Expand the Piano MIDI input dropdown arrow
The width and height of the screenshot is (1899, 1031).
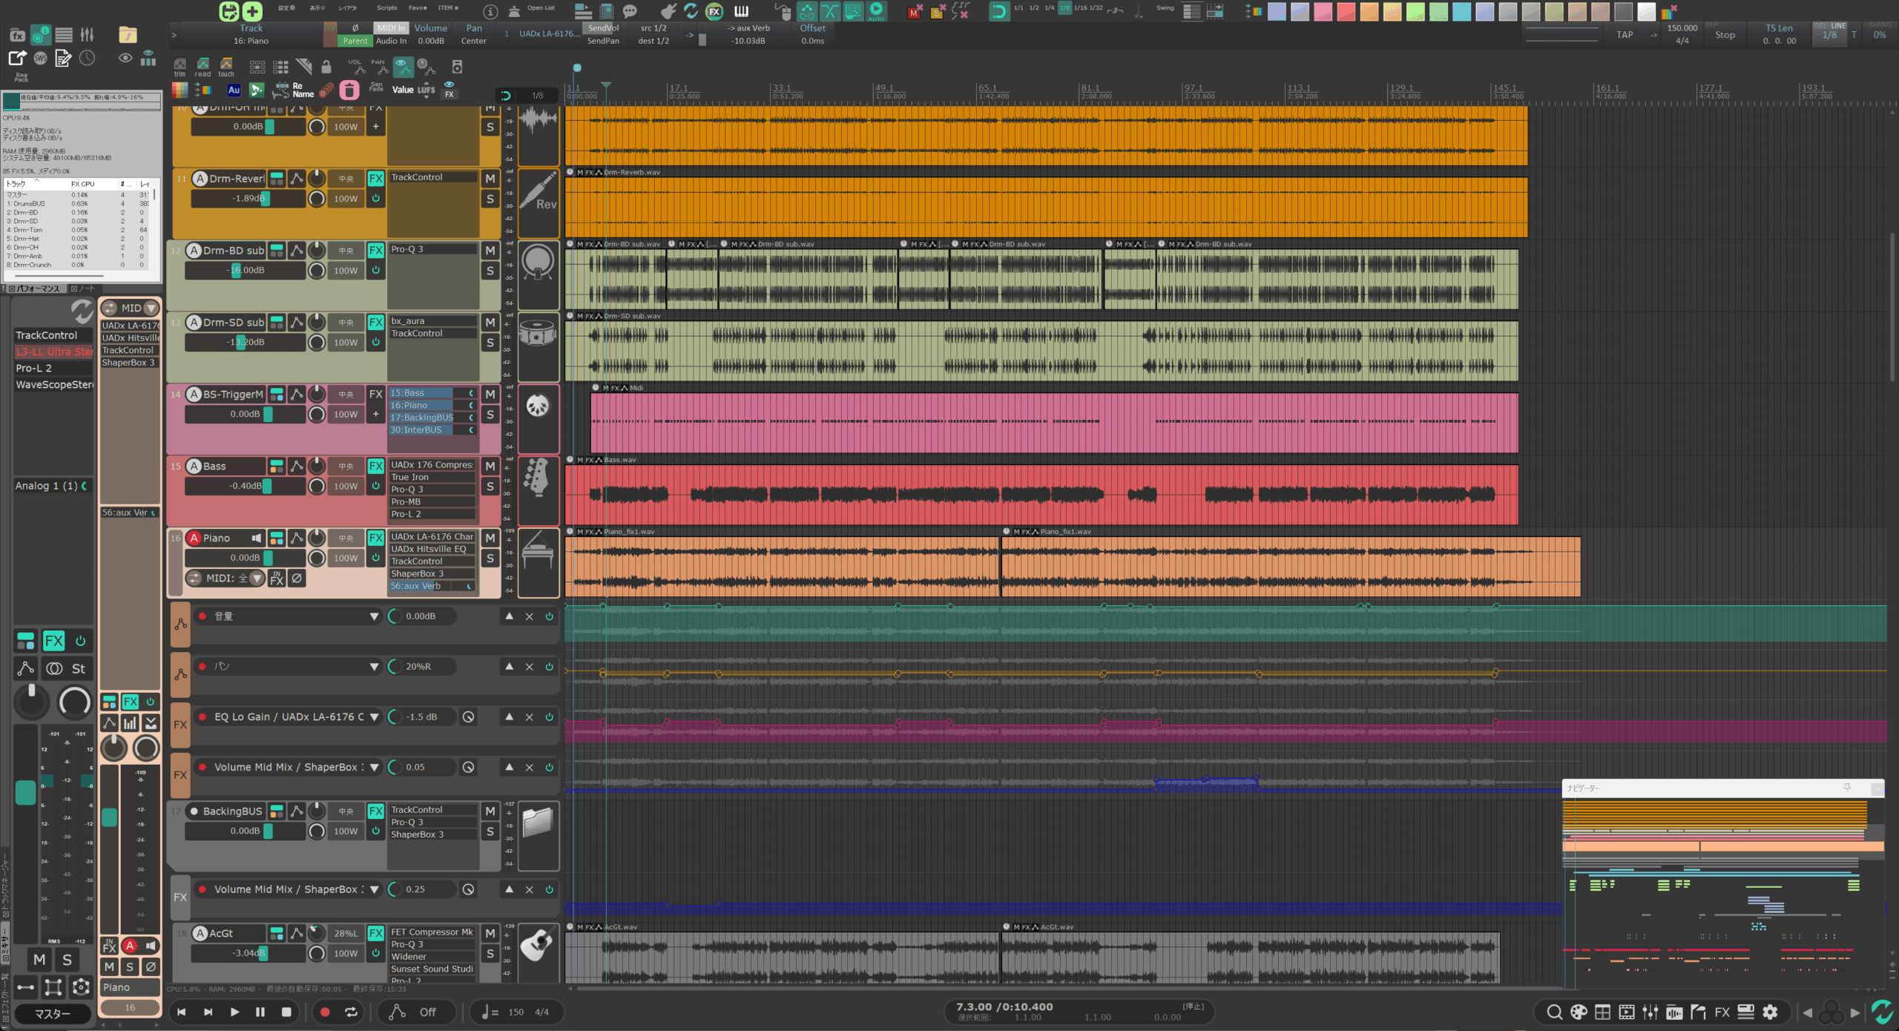point(257,579)
